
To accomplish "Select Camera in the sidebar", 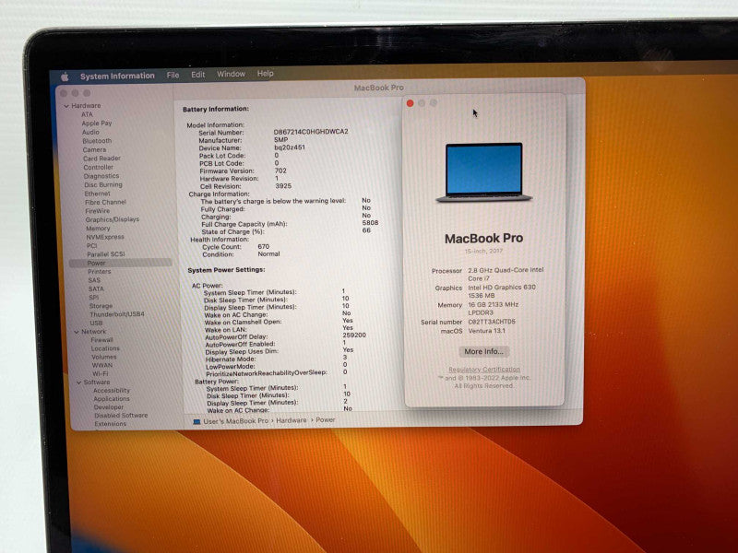I will pos(94,149).
